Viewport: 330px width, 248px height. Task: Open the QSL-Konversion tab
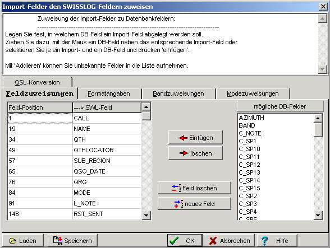[x=37, y=82]
